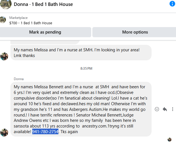This screenshot has height=143, width=176.
Task: Open Donna's header profile house photo
Action: tap(6, 4)
